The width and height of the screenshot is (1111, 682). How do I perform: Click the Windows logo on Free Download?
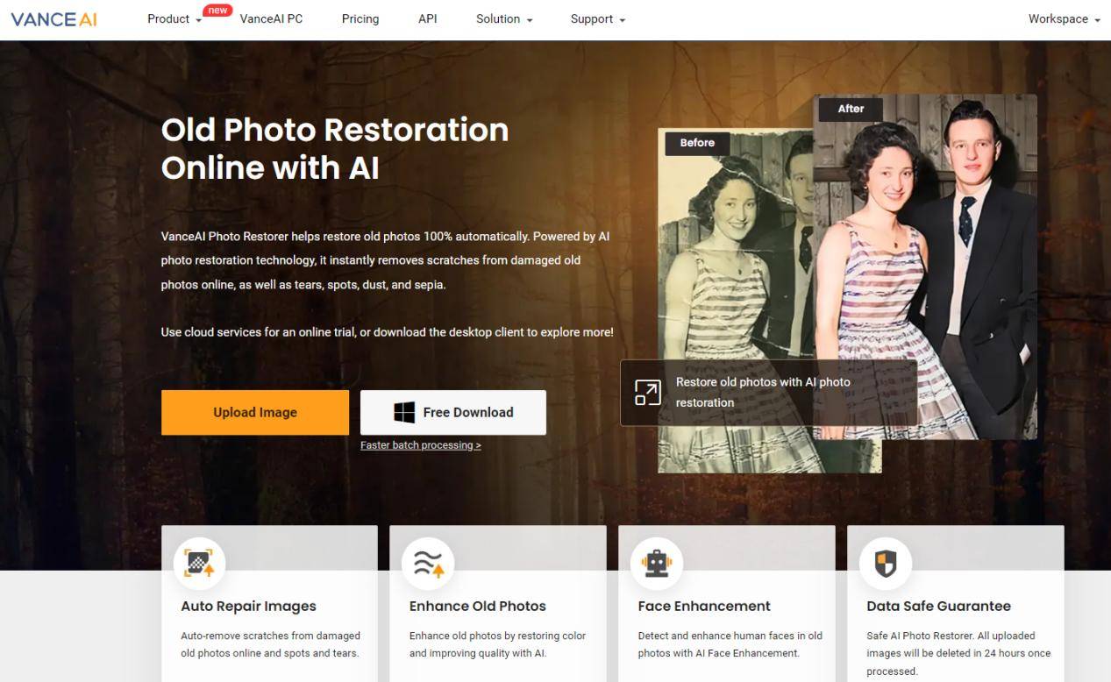(404, 412)
